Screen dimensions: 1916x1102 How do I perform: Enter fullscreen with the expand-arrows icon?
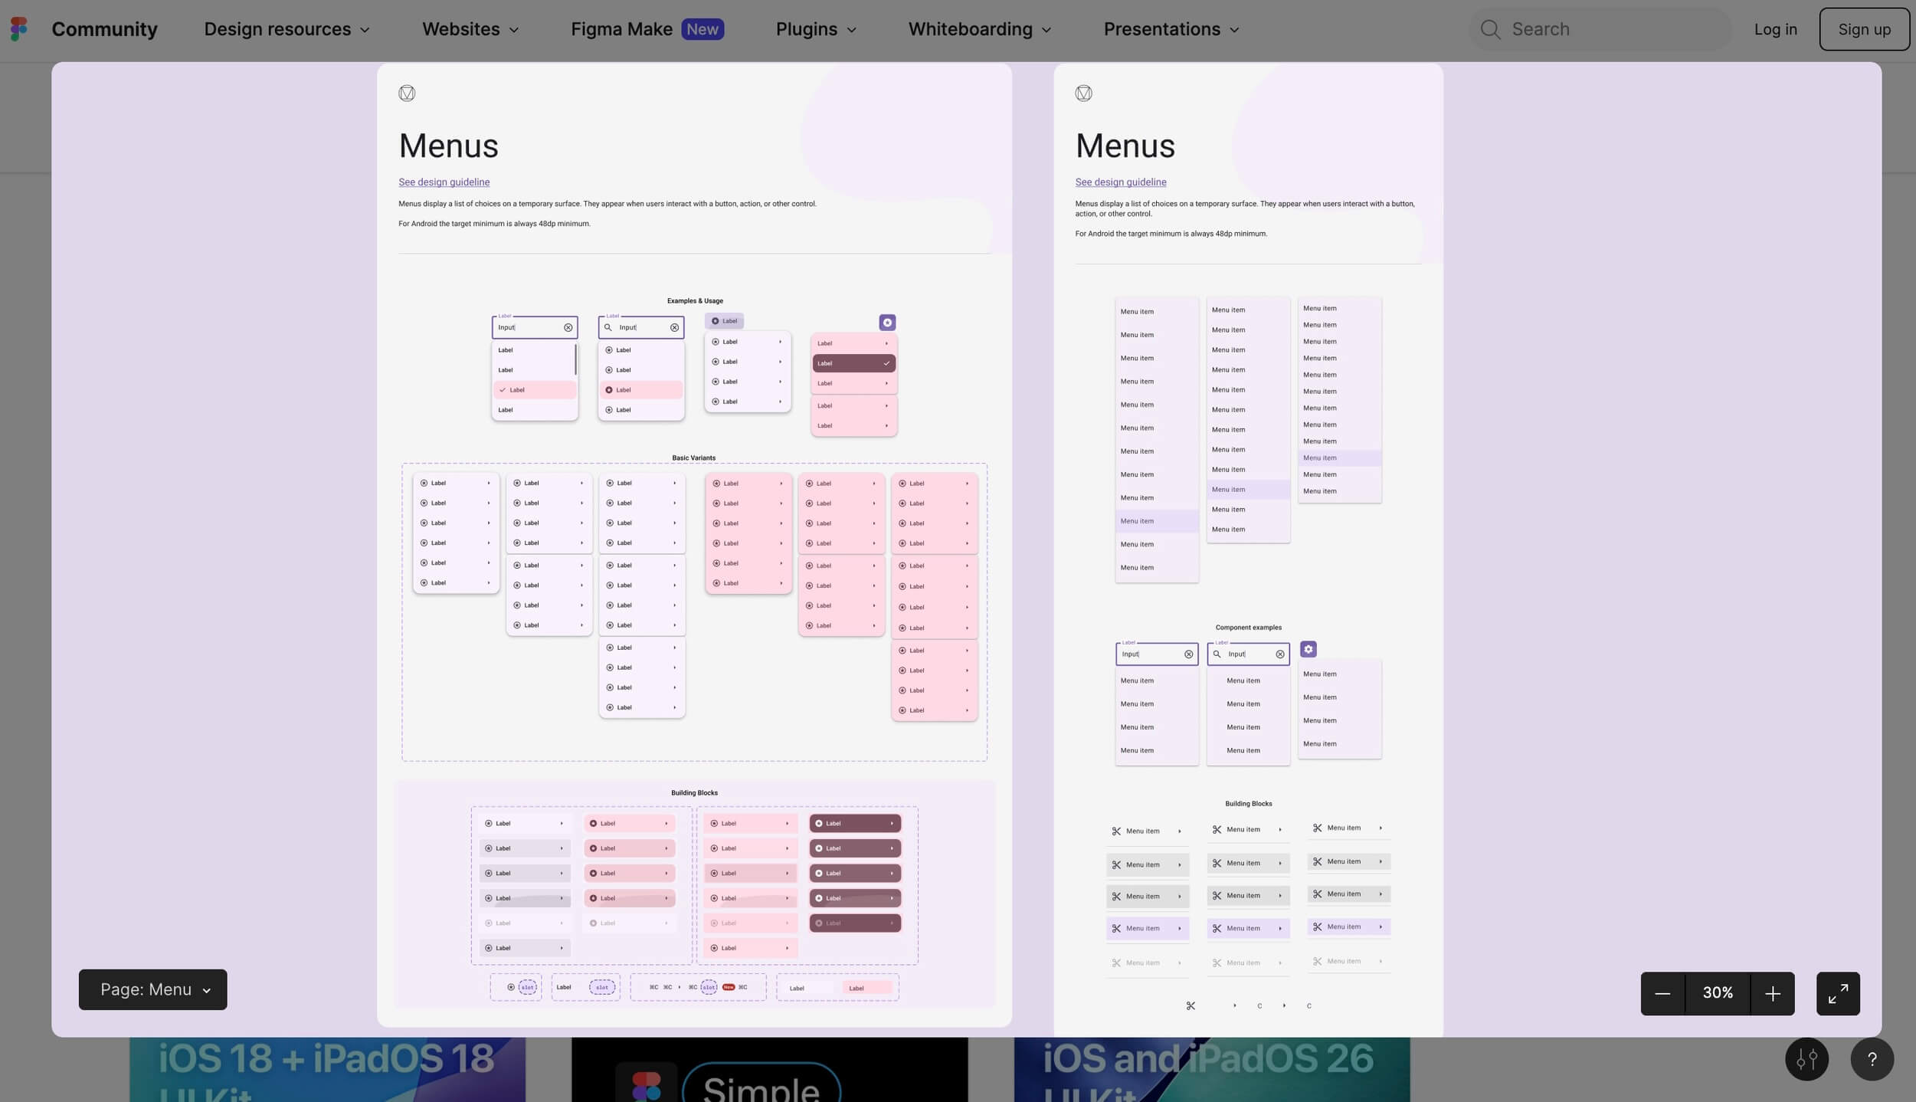(x=1837, y=993)
